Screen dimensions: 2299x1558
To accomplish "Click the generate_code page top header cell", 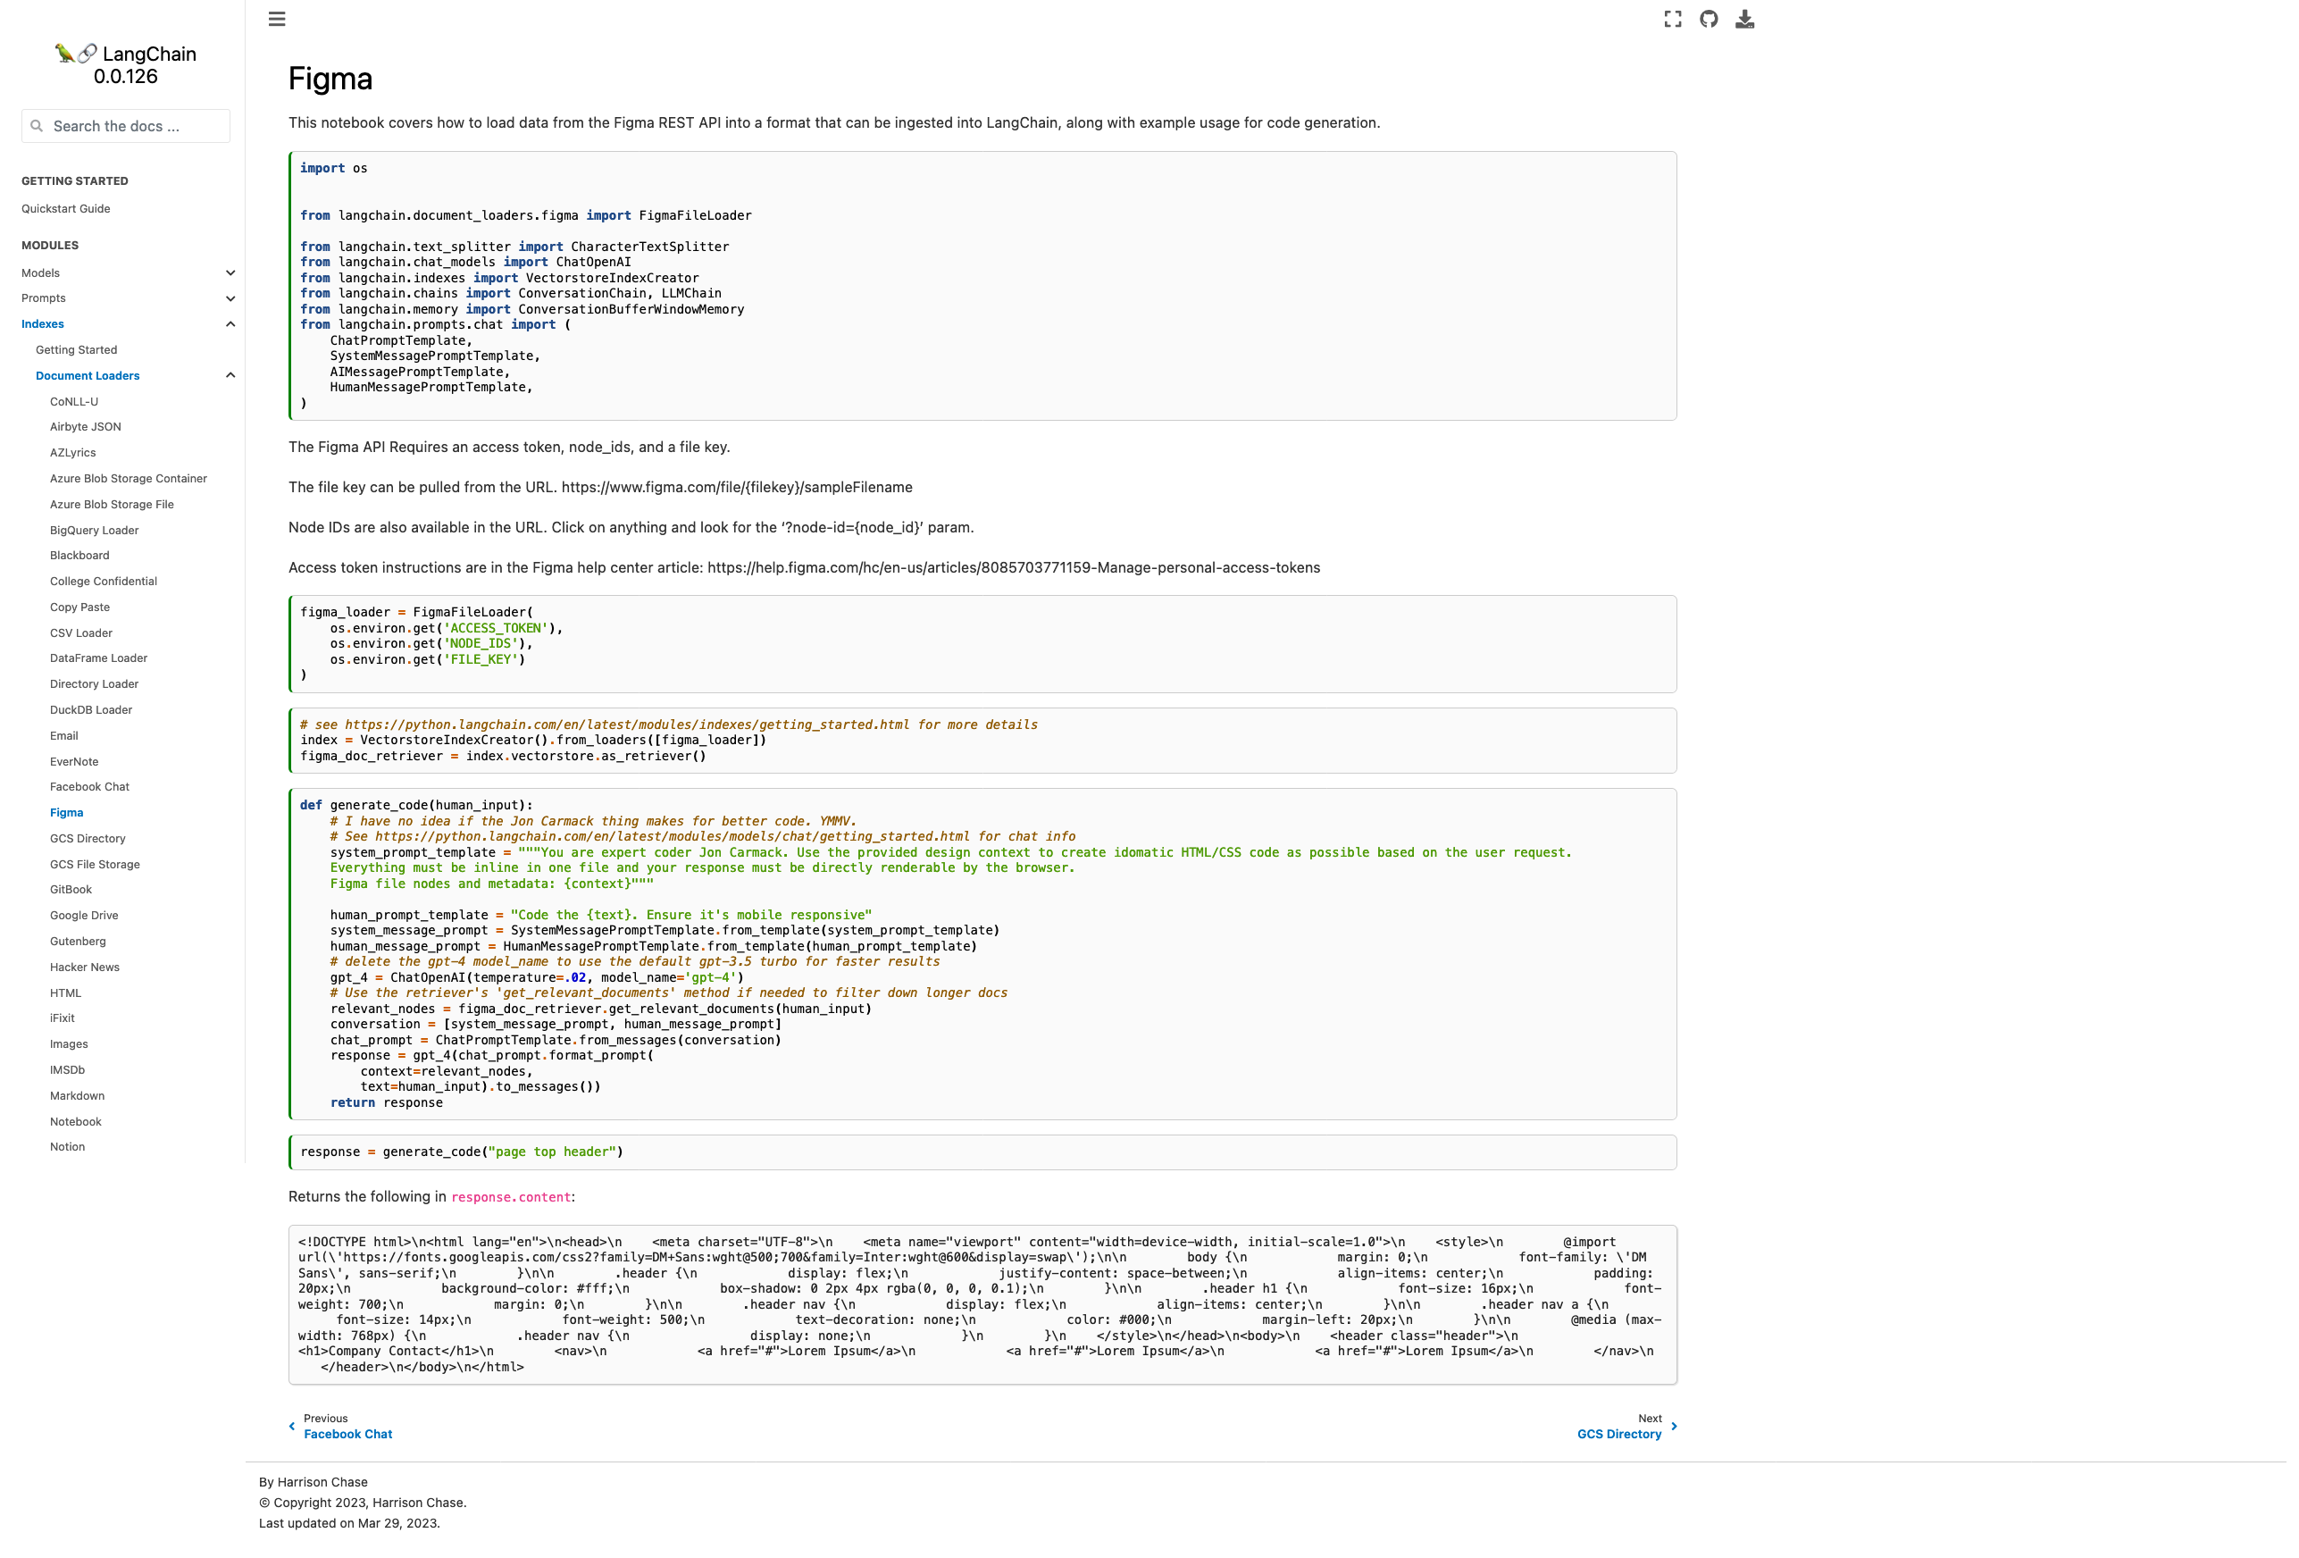I will pos(982,1152).
